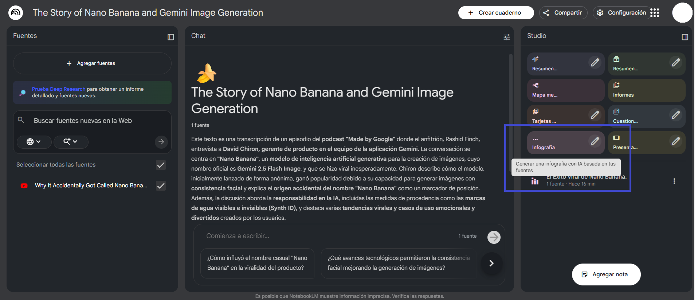698x300 pixels.
Task: Click the NotebookLM logo icon
Action: 16,13
